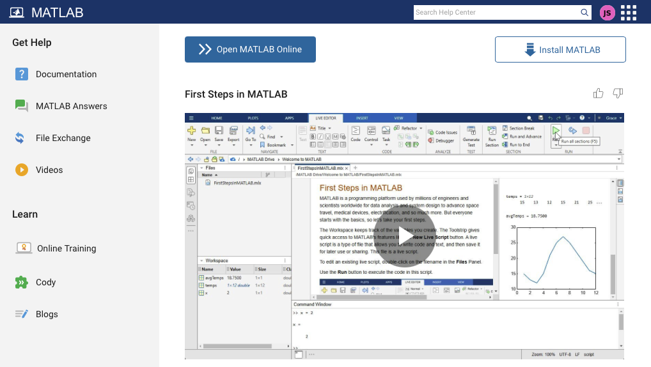Viewport: 651px width, 367px height.
Task: Select the PLOTS tab in the video
Action: point(253,118)
